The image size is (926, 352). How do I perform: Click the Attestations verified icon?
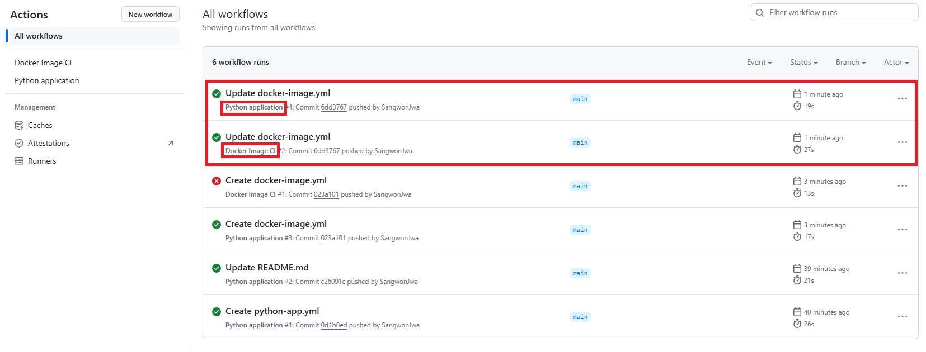coord(19,143)
